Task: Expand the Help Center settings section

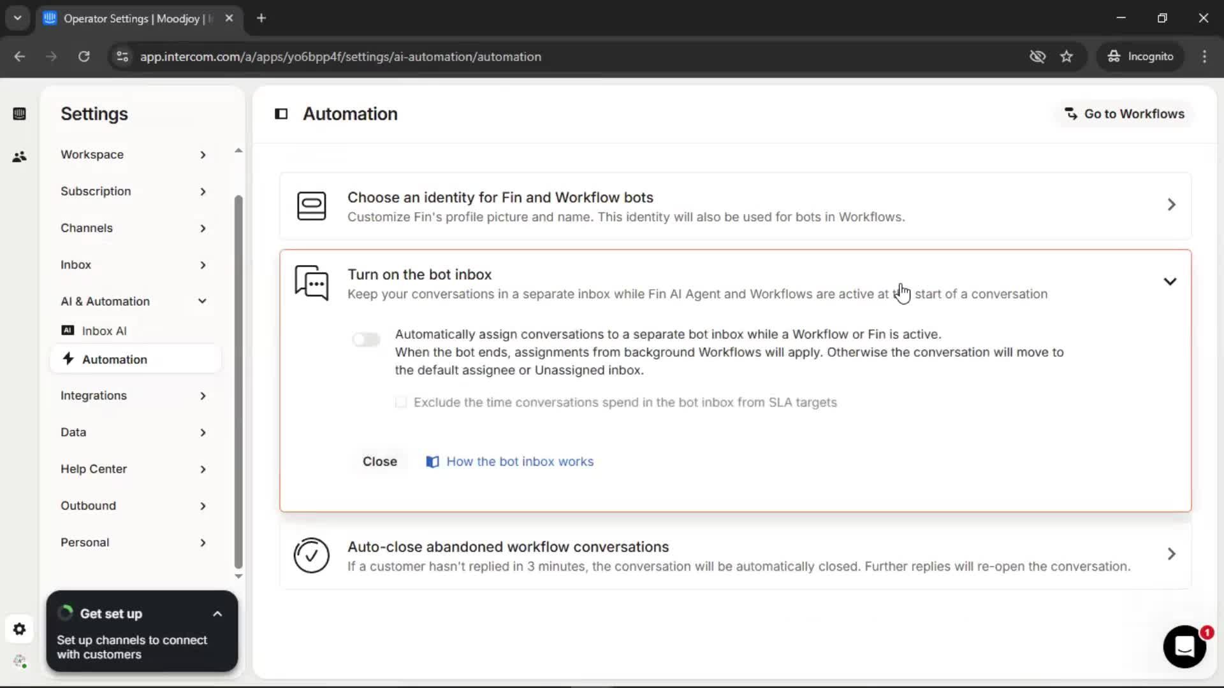Action: pos(134,469)
